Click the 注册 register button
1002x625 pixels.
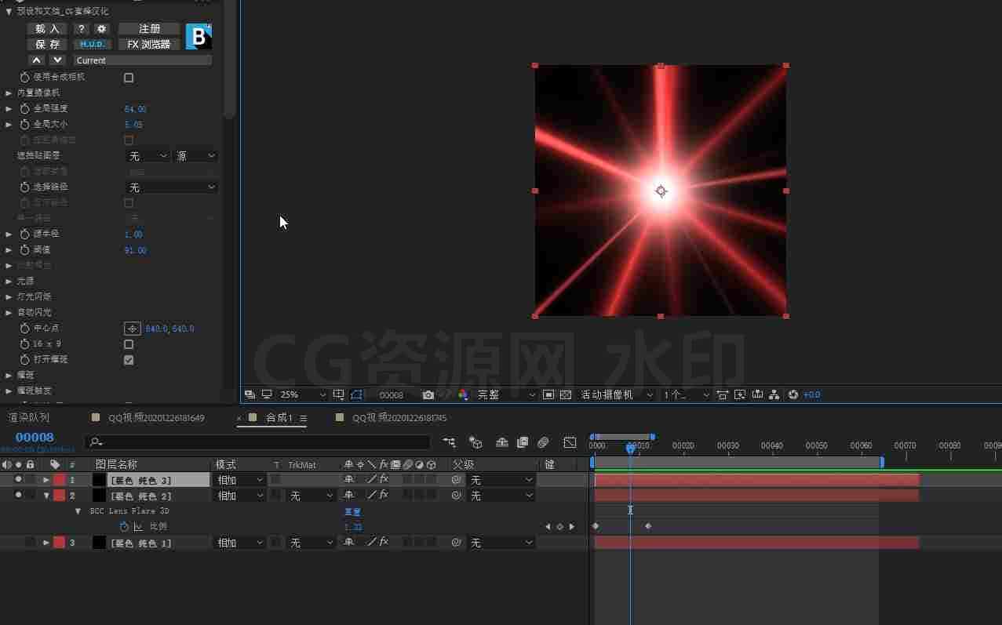coord(149,29)
